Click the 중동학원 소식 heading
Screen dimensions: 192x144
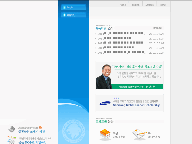tap(104, 28)
